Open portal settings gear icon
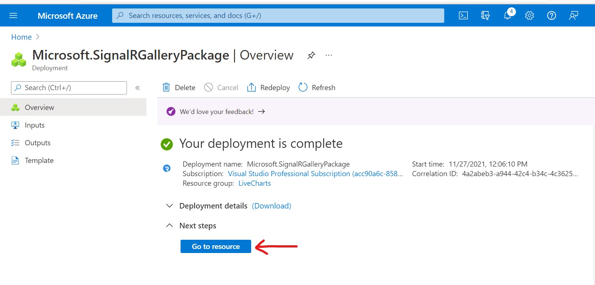The height and width of the screenshot is (285, 595). tap(530, 15)
